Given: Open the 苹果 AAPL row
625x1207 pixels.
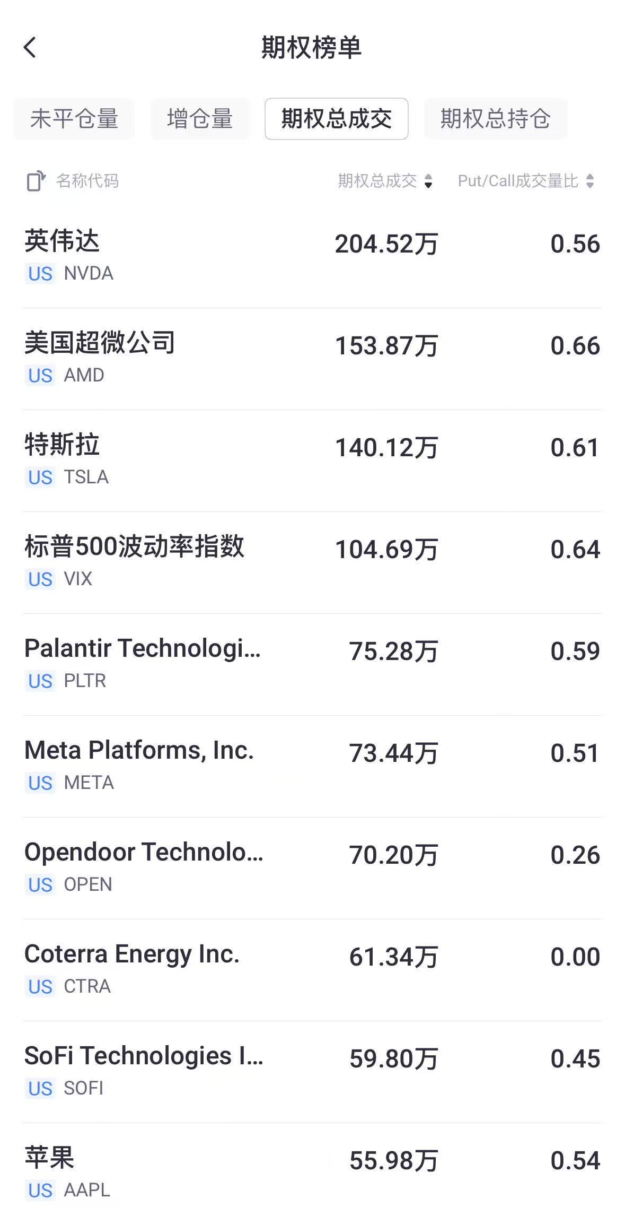Looking at the screenshot, I should [312, 1171].
